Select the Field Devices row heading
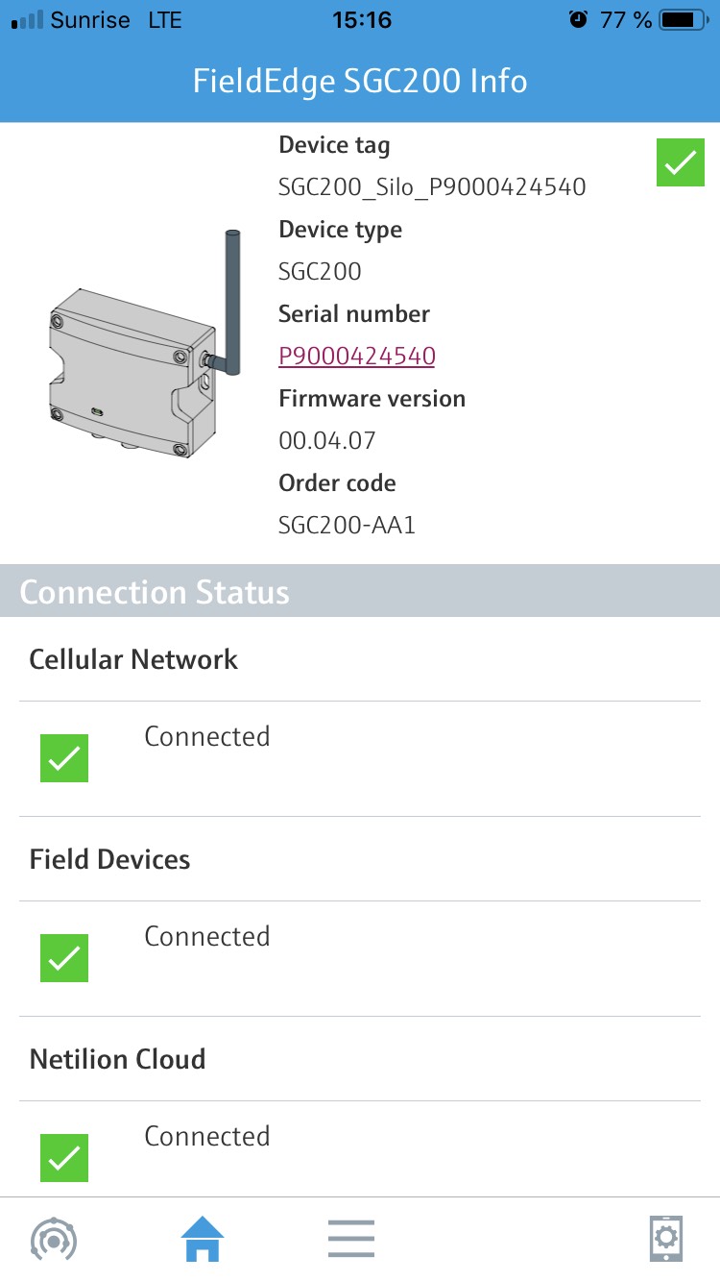 (109, 859)
